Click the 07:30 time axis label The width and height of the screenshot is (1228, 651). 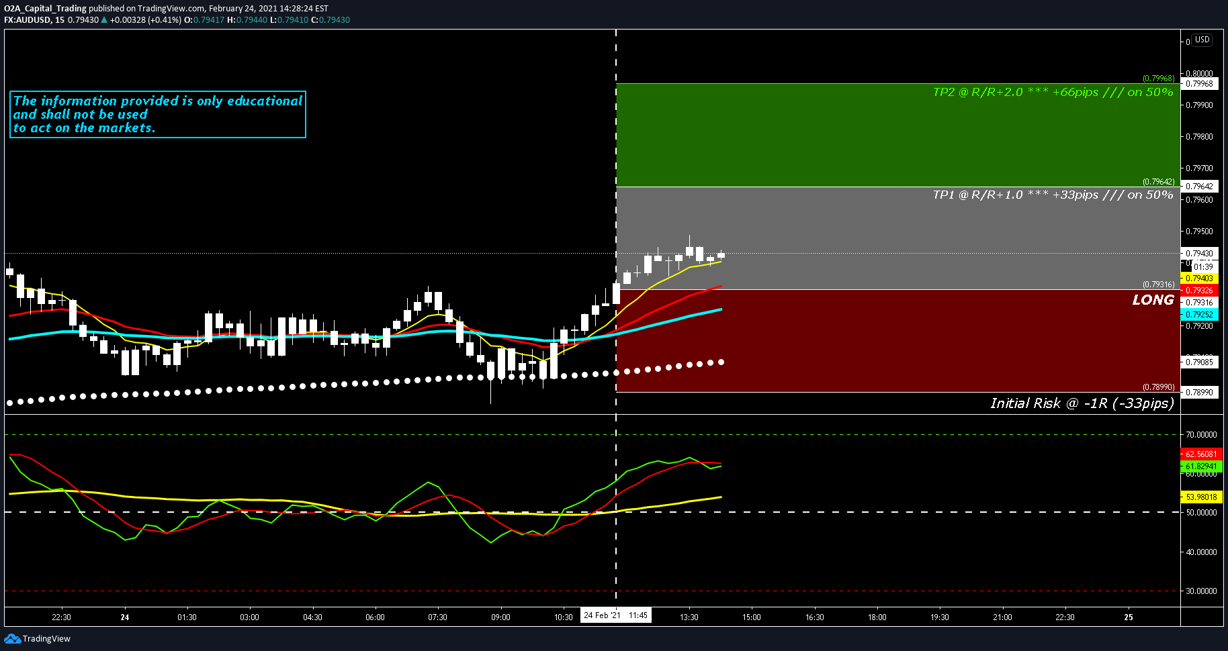437,617
